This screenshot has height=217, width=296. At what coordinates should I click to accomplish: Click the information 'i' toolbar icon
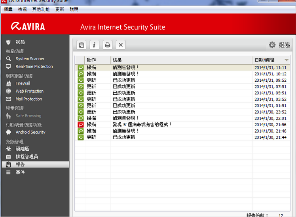tap(95, 45)
